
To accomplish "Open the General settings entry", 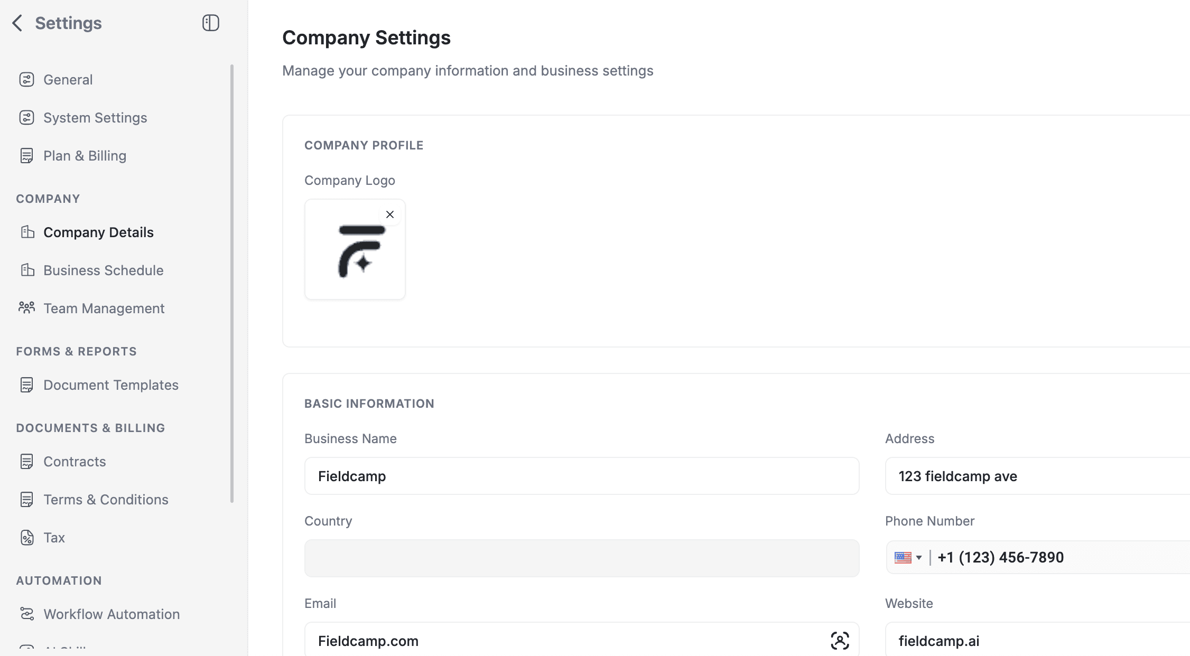I will click(x=68, y=79).
